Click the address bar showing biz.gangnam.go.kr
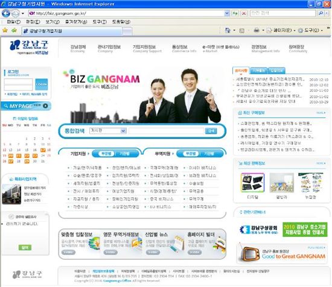This screenshot has height=287, width=332. pyautogui.click(x=126, y=13)
